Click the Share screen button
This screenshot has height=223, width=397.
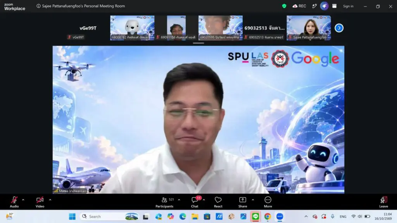[x=243, y=202]
